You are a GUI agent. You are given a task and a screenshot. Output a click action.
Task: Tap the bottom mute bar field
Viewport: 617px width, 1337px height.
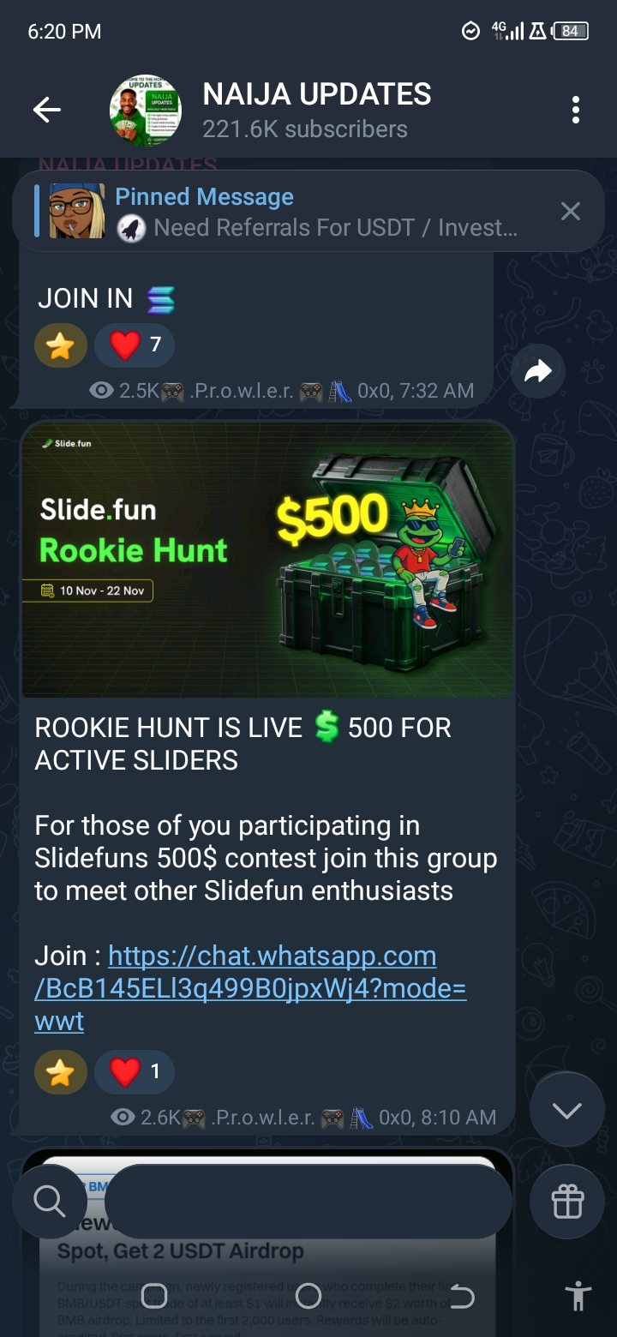tap(308, 1202)
